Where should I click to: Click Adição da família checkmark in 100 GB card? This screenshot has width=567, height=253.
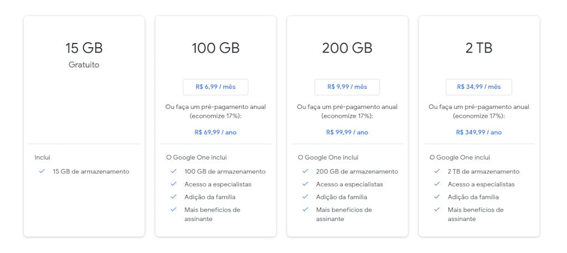[x=174, y=197]
